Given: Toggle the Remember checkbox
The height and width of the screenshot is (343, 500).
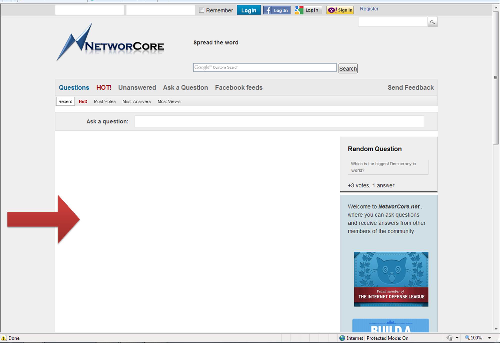Looking at the screenshot, I should [202, 10].
